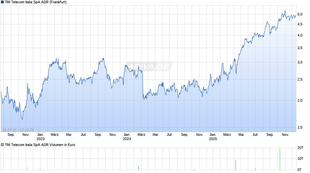
Task: Click the blue legend square beside TIM title
Action: coord(2,2)
